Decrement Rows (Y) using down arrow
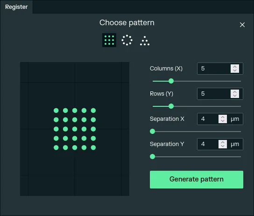The width and height of the screenshot is (254, 216). point(235,96)
